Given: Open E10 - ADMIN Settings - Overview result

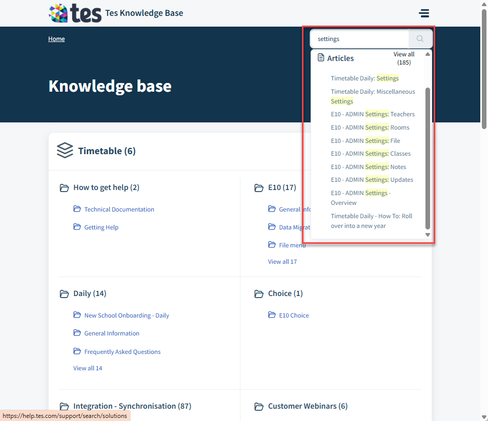Looking at the screenshot, I should (x=361, y=198).
